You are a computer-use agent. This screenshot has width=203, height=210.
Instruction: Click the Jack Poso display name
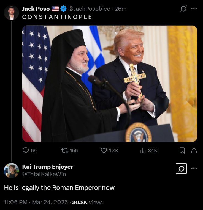36,9
